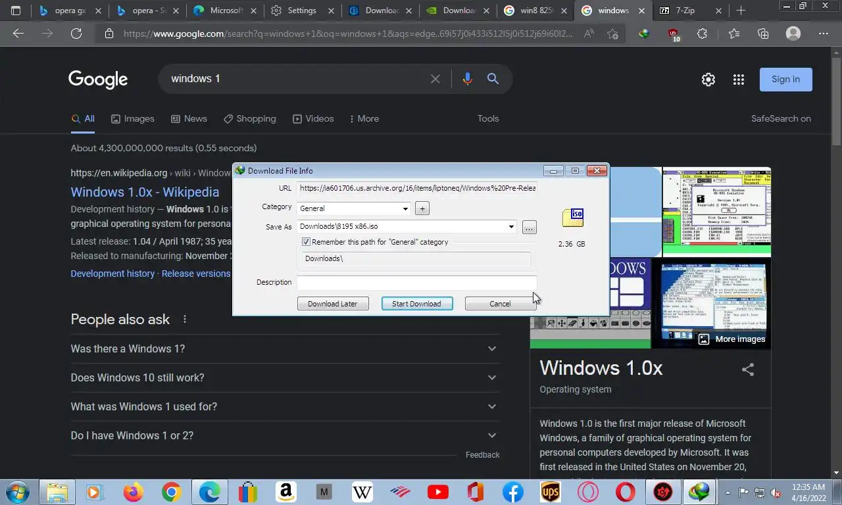Click the Google search magnifier button

[493, 79]
